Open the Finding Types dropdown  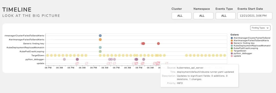[x=260, y=28]
